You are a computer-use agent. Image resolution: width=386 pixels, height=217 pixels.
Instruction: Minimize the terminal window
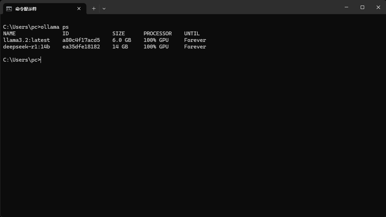(346, 7)
